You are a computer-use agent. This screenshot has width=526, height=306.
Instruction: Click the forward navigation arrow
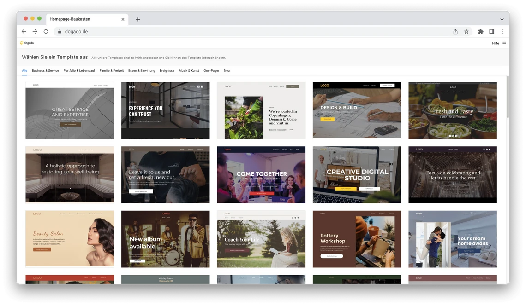[35, 31]
